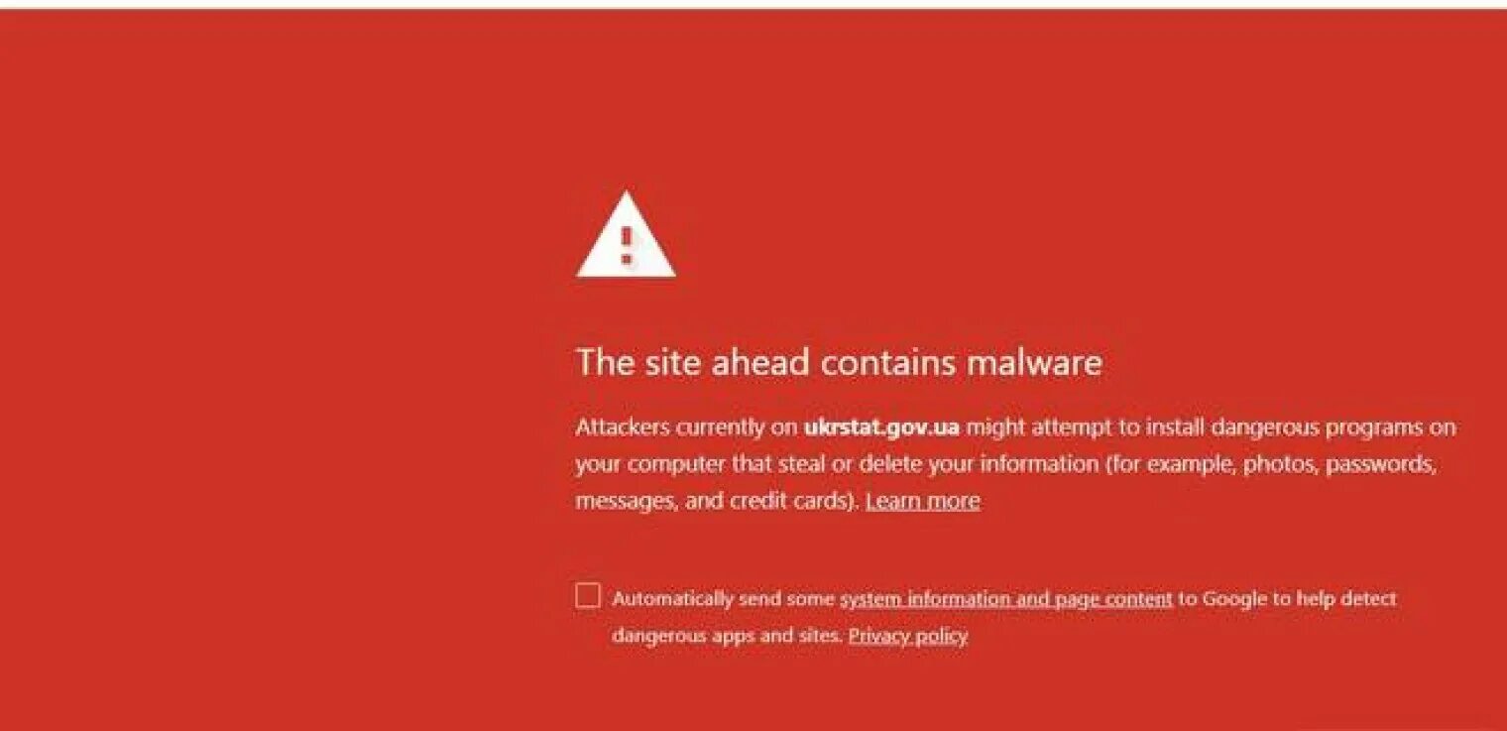Screen dimensions: 1507x731
Task: Click the 'The site ahead contains malware' heading
Action: [x=839, y=362]
